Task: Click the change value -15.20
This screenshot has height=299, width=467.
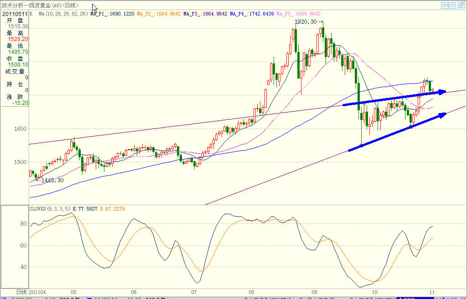Action: pos(20,103)
